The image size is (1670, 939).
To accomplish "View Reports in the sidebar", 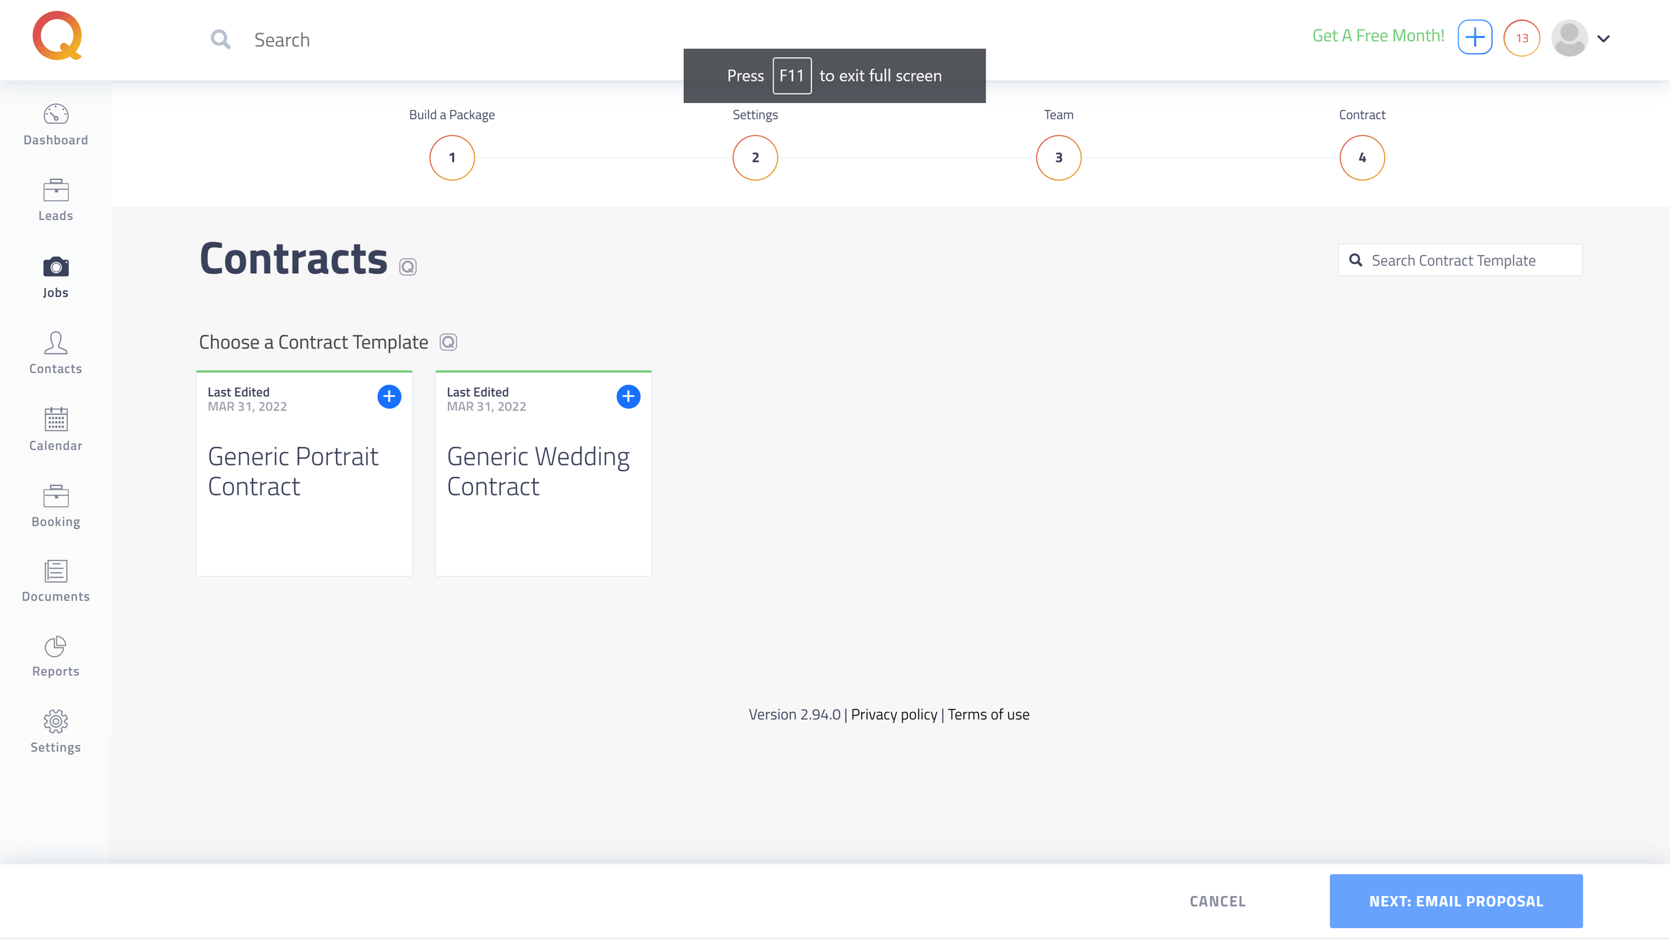I will pyautogui.click(x=55, y=657).
